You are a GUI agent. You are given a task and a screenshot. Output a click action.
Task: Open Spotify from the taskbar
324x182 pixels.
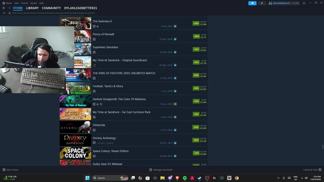[x=185, y=178]
